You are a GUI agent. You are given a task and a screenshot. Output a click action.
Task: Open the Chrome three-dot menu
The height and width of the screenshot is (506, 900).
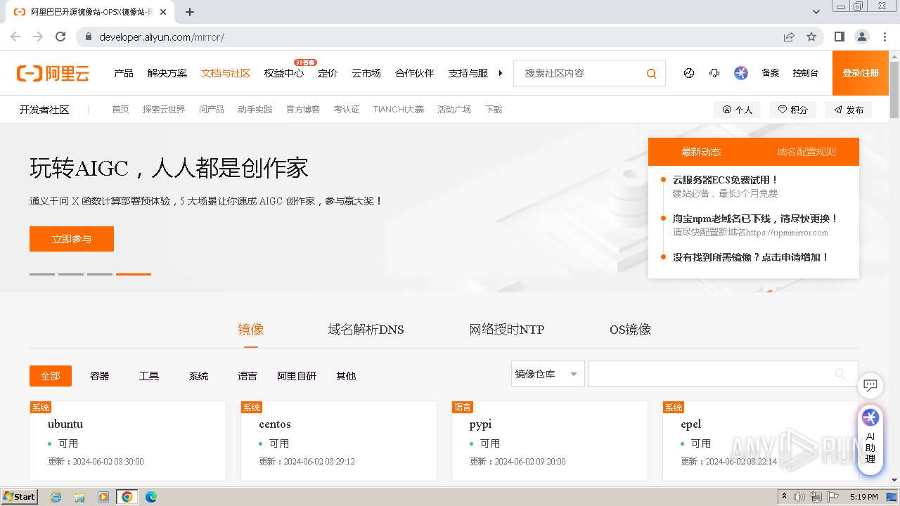[884, 37]
